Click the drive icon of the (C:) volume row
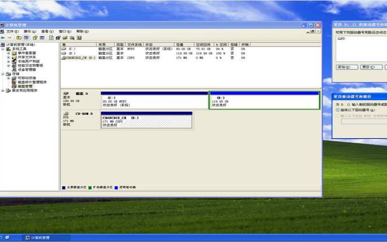 point(64,49)
